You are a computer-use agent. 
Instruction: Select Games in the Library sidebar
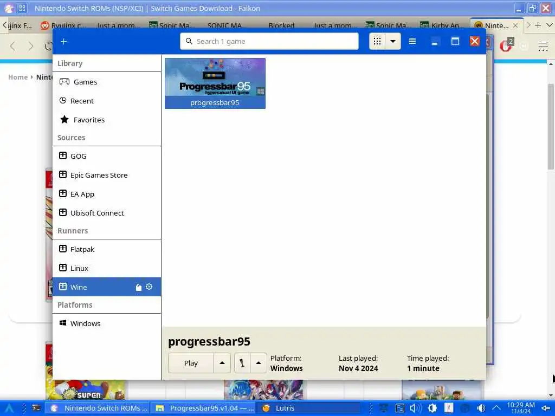[107, 82]
